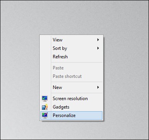The width and height of the screenshot is (149, 140).
Task: Click the greyed-out Paste shortcut entry
Action: pyautogui.click(x=71, y=76)
